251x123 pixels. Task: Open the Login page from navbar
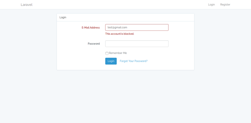(x=211, y=5)
